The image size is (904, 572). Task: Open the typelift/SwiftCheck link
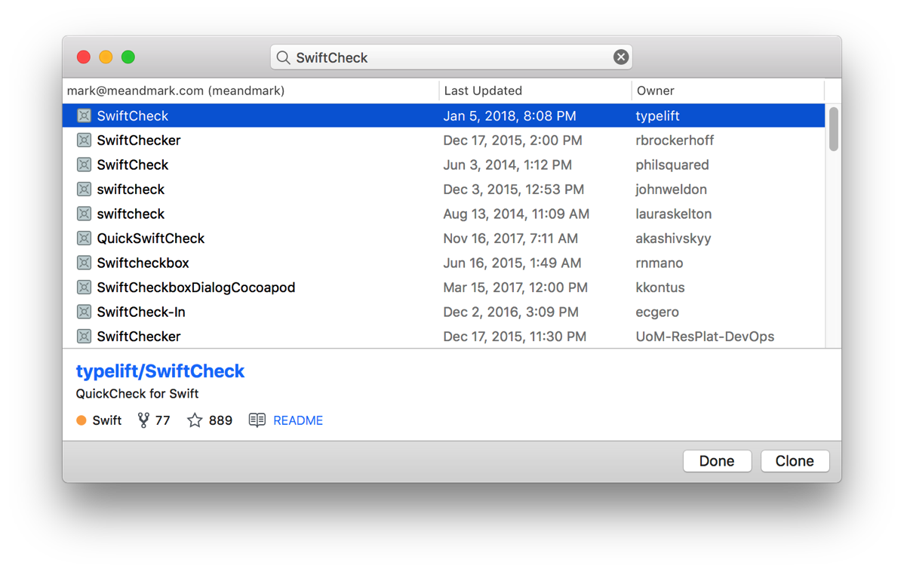[160, 371]
